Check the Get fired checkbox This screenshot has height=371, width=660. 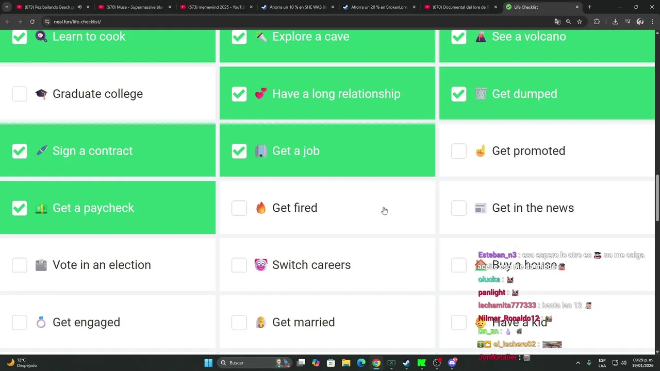coord(239,208)
